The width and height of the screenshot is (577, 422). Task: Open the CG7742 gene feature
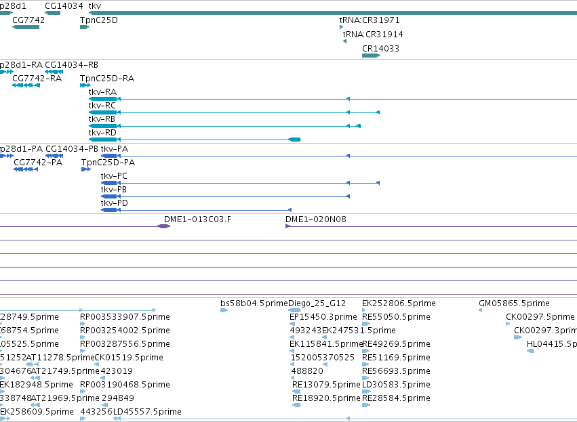(x=26, y=27)
